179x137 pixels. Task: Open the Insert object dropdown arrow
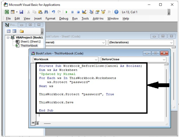coord(17,12)
